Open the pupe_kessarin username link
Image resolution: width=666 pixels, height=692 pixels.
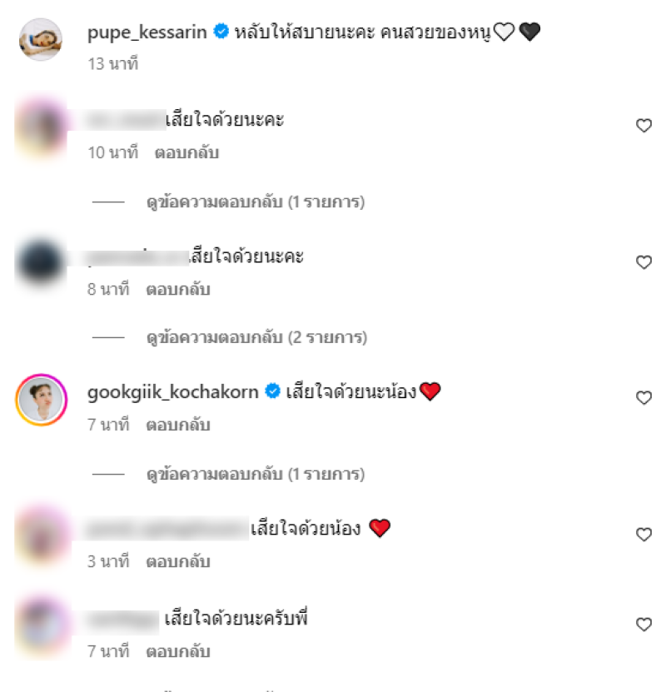tap(147, 32)
